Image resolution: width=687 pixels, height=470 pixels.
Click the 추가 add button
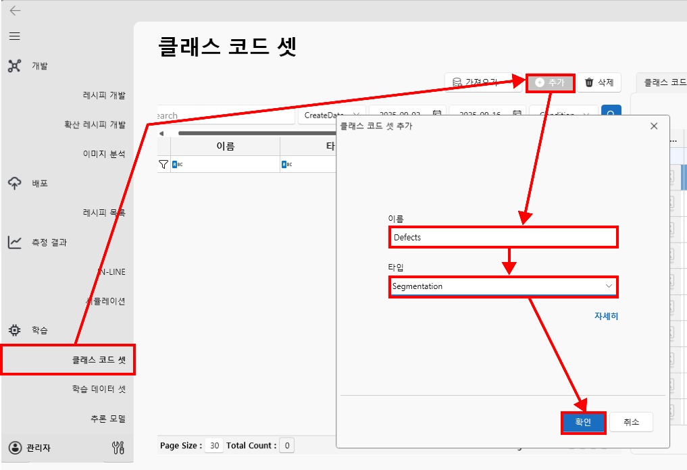(x=550, y=82)
